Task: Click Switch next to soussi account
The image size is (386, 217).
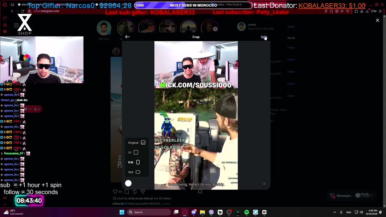Action: (291, 27)
